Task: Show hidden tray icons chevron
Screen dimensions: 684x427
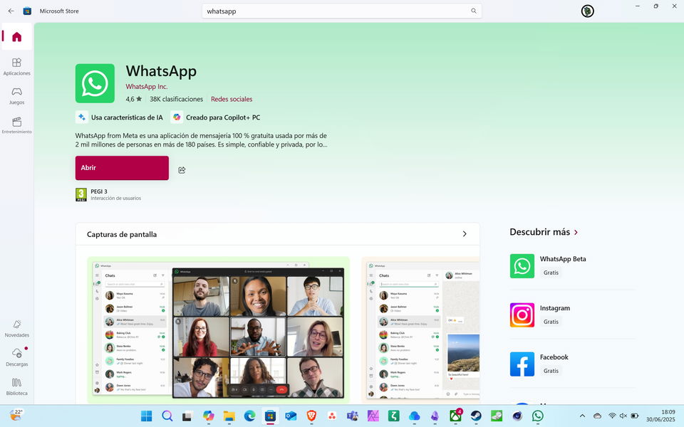Action: (x=582, y=416)
